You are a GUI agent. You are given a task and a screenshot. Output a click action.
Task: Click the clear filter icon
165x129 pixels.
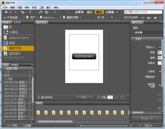[31, 121]
